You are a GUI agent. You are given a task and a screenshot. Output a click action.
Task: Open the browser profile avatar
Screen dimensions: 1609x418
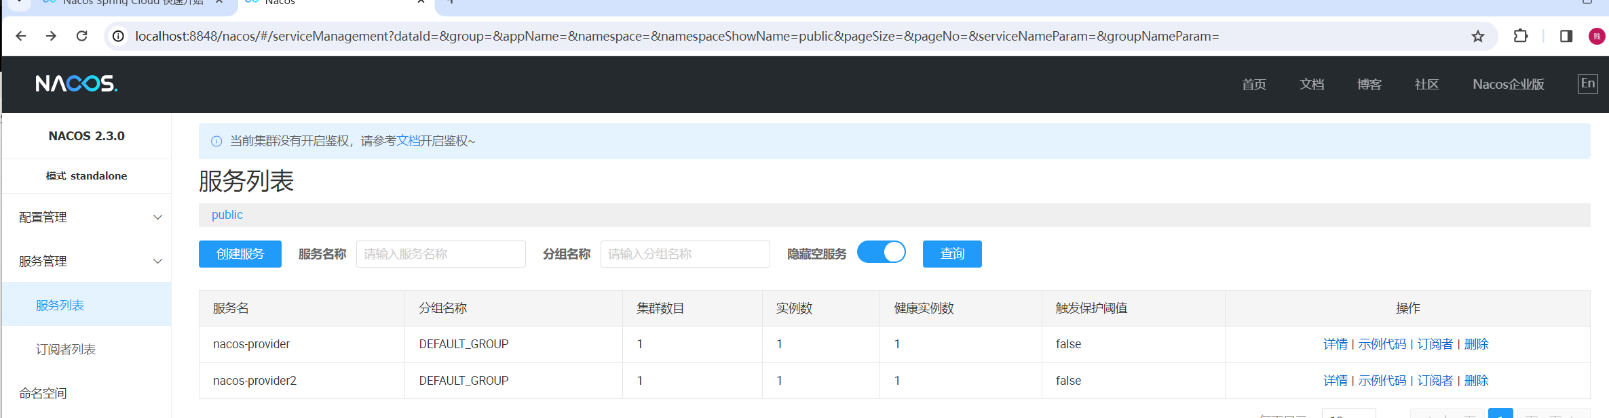click(x=1597, y=36)
